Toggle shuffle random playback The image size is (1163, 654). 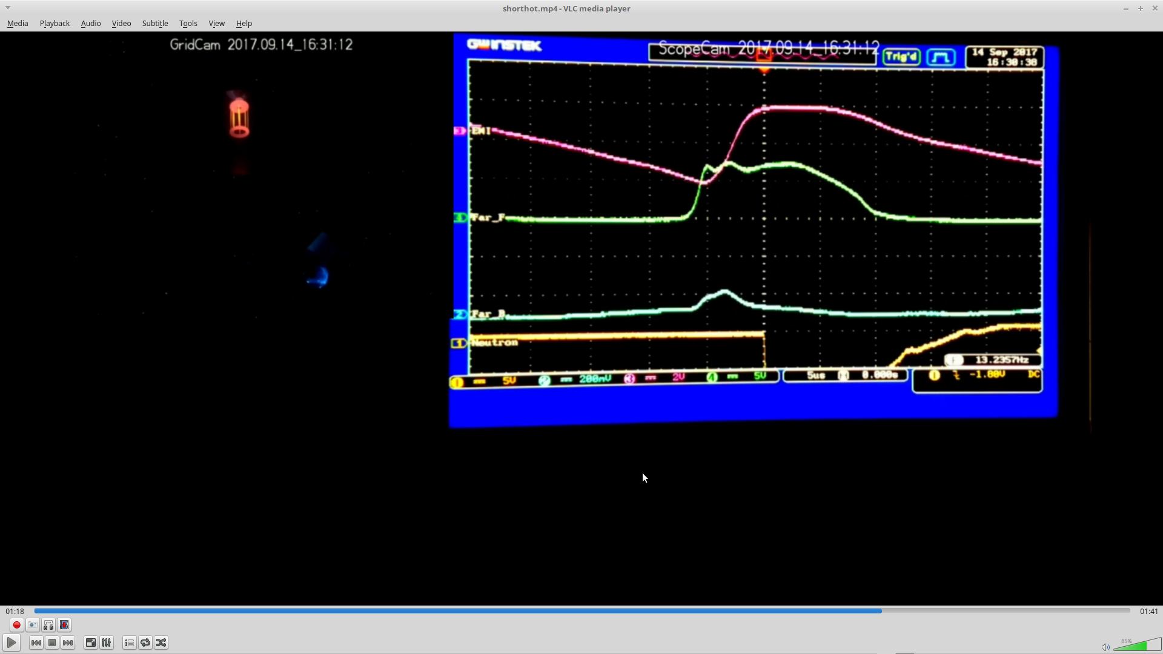click(161, 642)
